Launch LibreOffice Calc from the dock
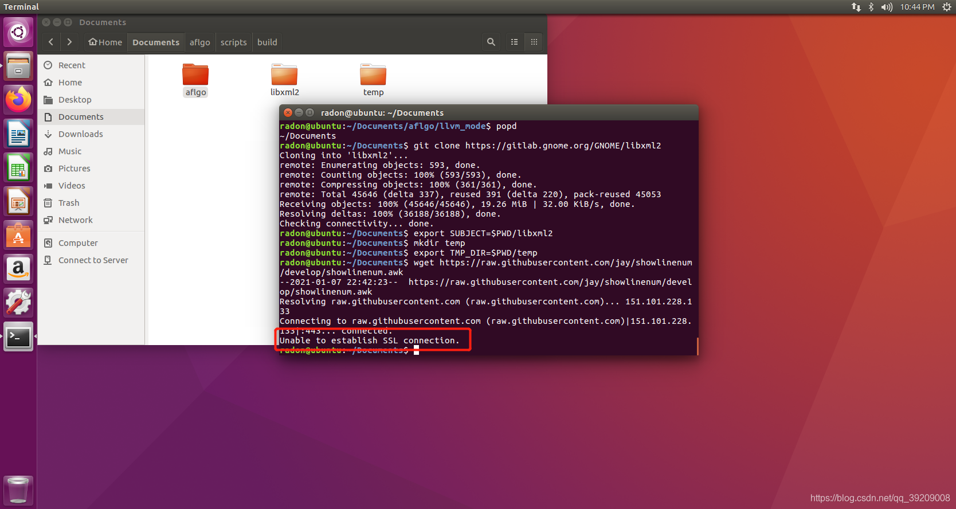The width and height of the screenshot is (956, 509). click(x=18, y=167)
